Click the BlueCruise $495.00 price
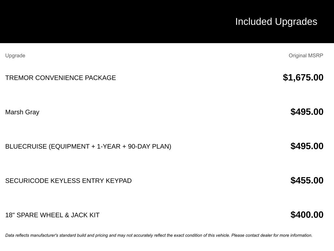The image size is (334, 251). [307, 146]
